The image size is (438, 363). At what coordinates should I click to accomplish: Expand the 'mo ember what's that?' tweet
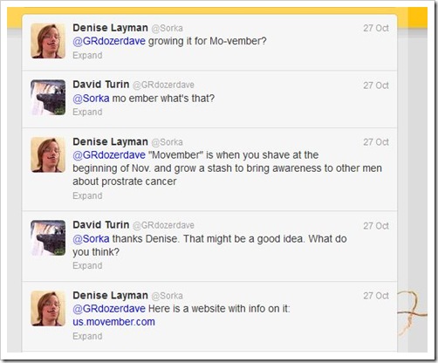[87, 112]
